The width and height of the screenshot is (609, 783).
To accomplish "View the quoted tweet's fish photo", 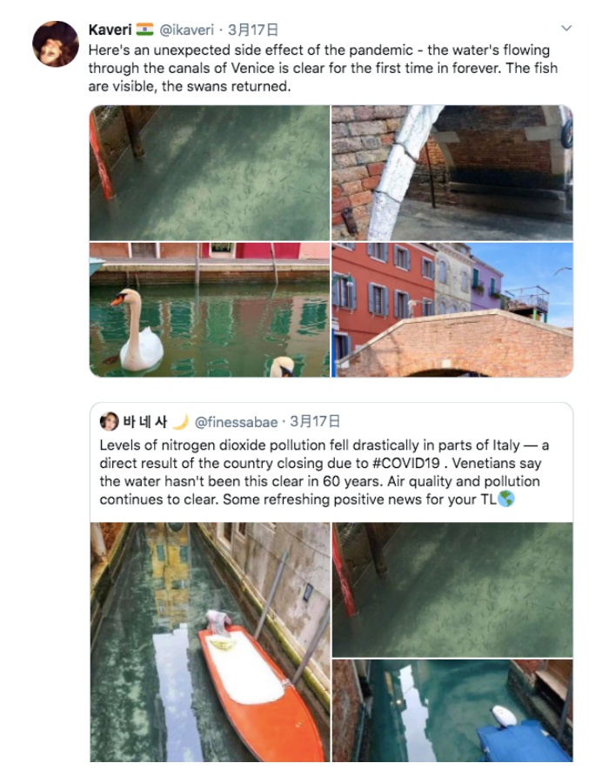I will pos(452,590).
